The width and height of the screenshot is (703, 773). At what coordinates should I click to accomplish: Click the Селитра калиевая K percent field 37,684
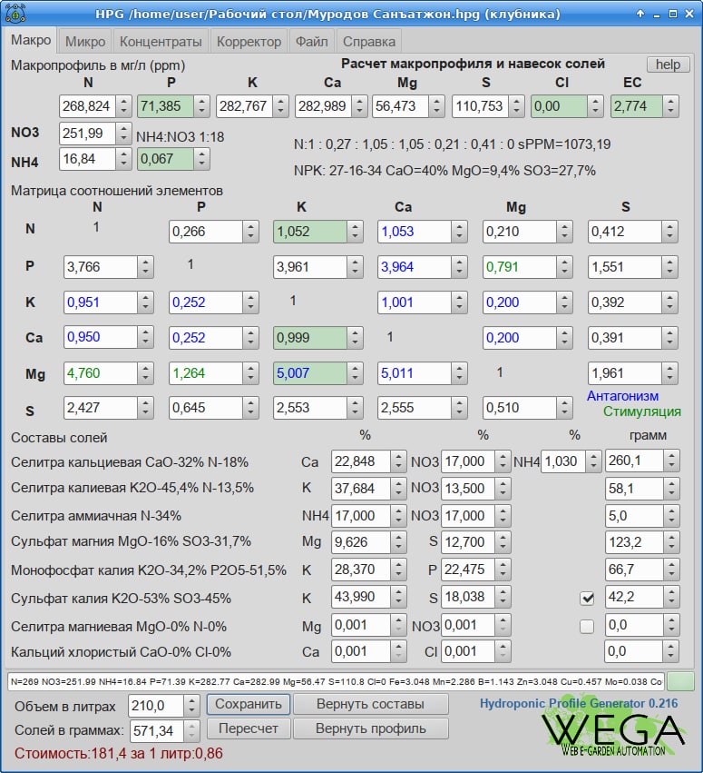[x=361, y=489]
